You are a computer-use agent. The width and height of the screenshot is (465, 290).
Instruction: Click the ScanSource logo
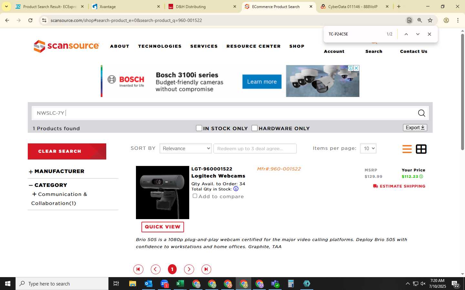click(x=66, y=46)
